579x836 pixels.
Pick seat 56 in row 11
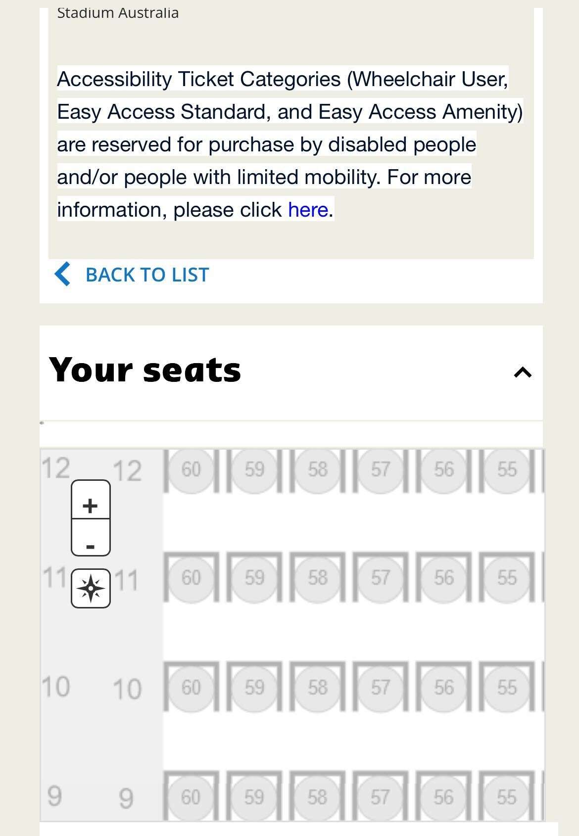coord(444,578)
